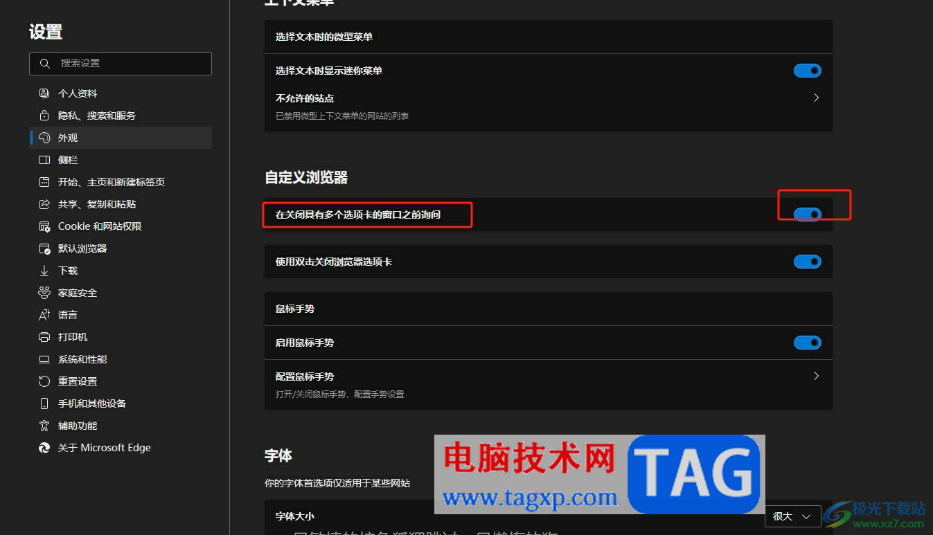
Task: Click the 搜索设置 search box
Action: tap(121, 63)
